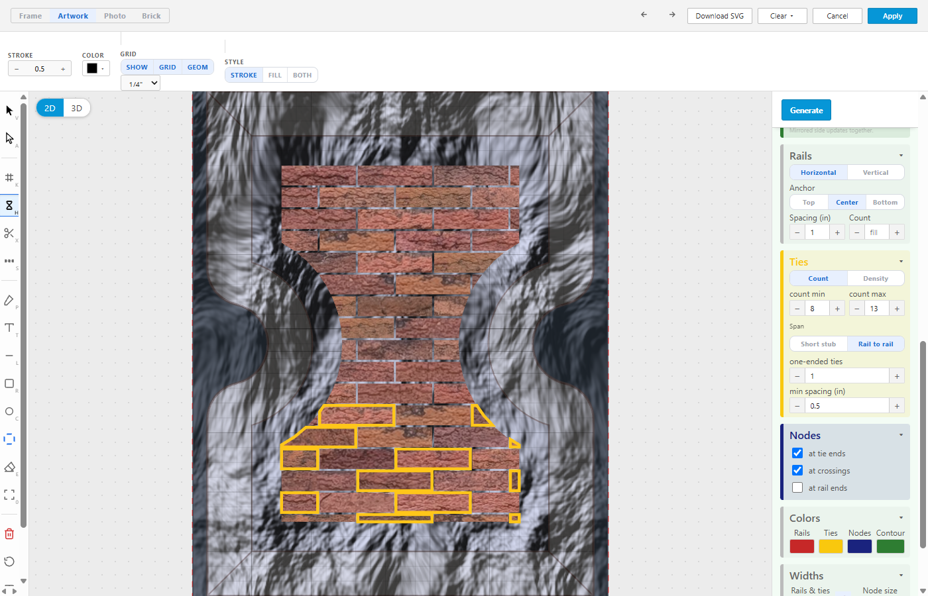Set tie span to Short stub
Viewport: 928px width, 596px height.
pyautogui.click(x=819, y=344)
